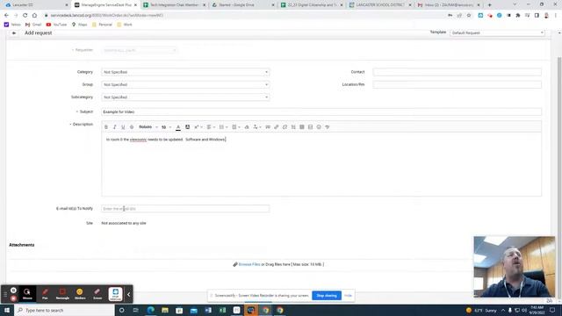Switch to Tech Integration Chair Member tab

pyautogui.click(x=175, y=5)
